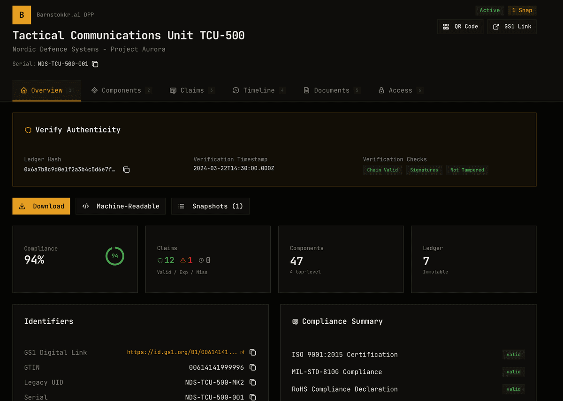Screen dimensions: 563x401
Task: Open the Snapshots (1) list
Action: coord(210,206)
